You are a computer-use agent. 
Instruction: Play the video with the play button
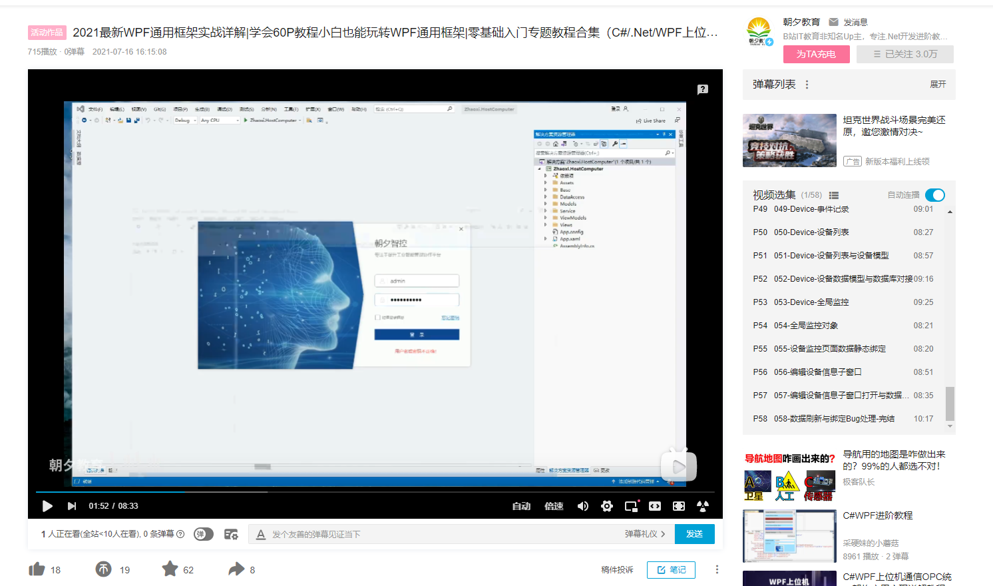[x=47, y=506]
